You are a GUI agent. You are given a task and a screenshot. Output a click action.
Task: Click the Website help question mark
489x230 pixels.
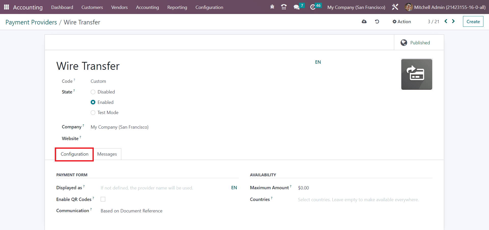80,137
